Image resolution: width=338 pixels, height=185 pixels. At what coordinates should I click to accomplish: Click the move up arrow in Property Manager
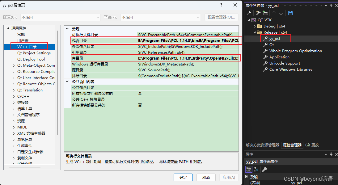coord(274,13)
